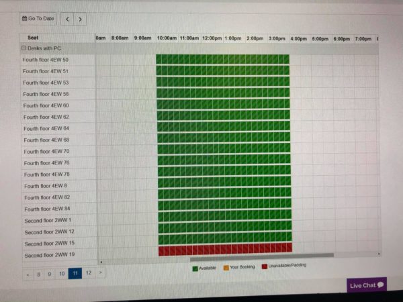Open the Go To Date calendar picker
Screen dimensions: 403x302
(x=38, y=19)
